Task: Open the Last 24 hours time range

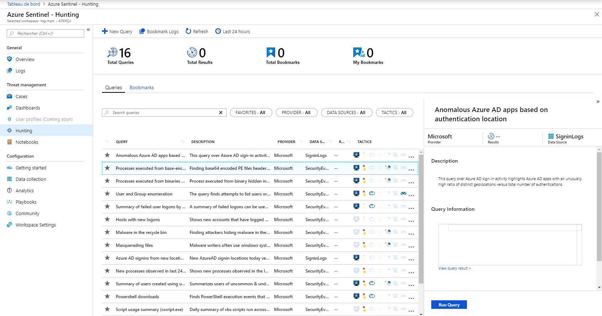Action: click(233, 31)
